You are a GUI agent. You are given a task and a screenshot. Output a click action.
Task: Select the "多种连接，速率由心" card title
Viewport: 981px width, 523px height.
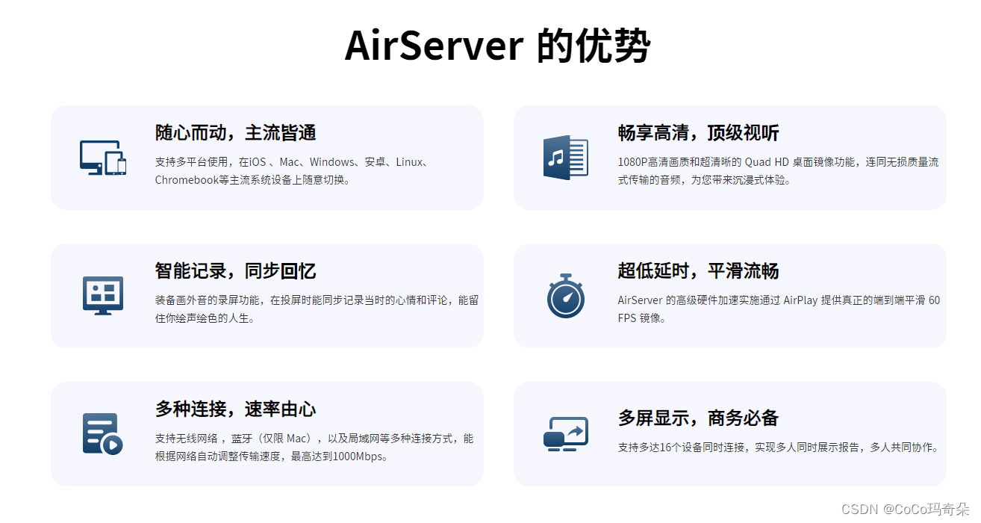[x=236, y=409]
